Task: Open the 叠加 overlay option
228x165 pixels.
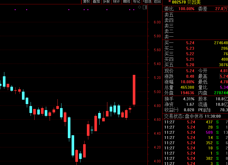Action: point(96,1)
